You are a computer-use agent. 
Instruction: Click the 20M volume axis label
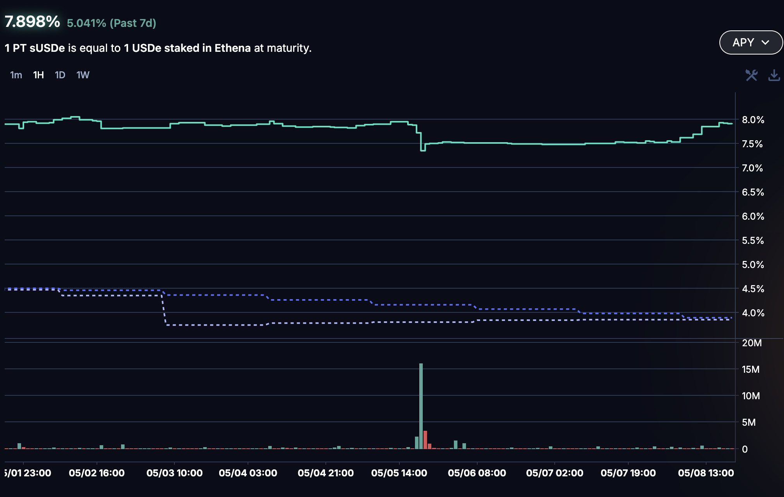coord(752,343)
